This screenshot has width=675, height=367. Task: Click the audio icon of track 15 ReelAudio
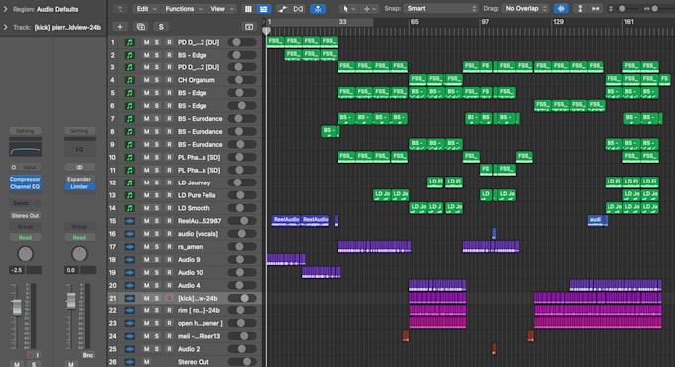[x=130, y=221]
